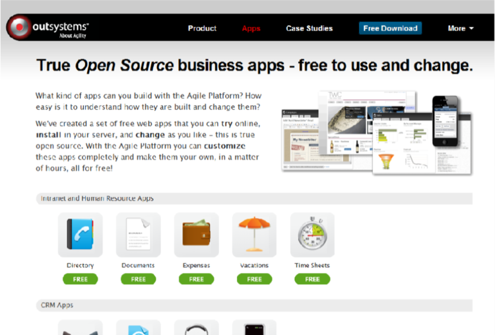
Task: Click the Time Sheets label link
Action: point(312,265)
